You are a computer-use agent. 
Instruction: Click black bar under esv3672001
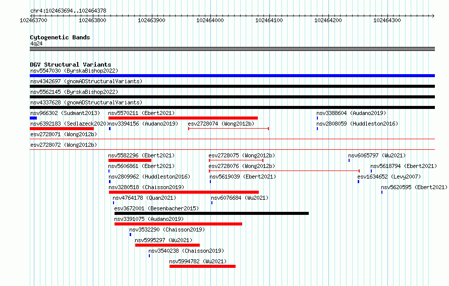click(211, 213)
